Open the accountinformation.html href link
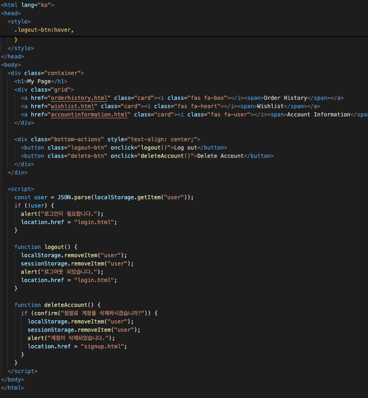The image size is (368, 398). pos(90,115)
